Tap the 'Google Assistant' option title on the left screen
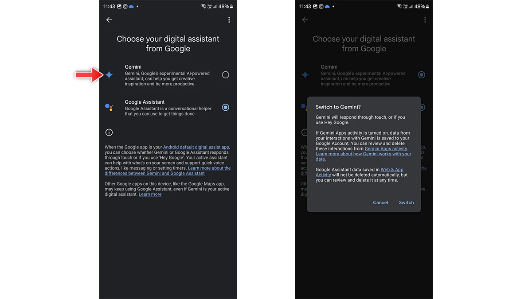The width and height of the screenshot is (532, 299). coord(145,102)
